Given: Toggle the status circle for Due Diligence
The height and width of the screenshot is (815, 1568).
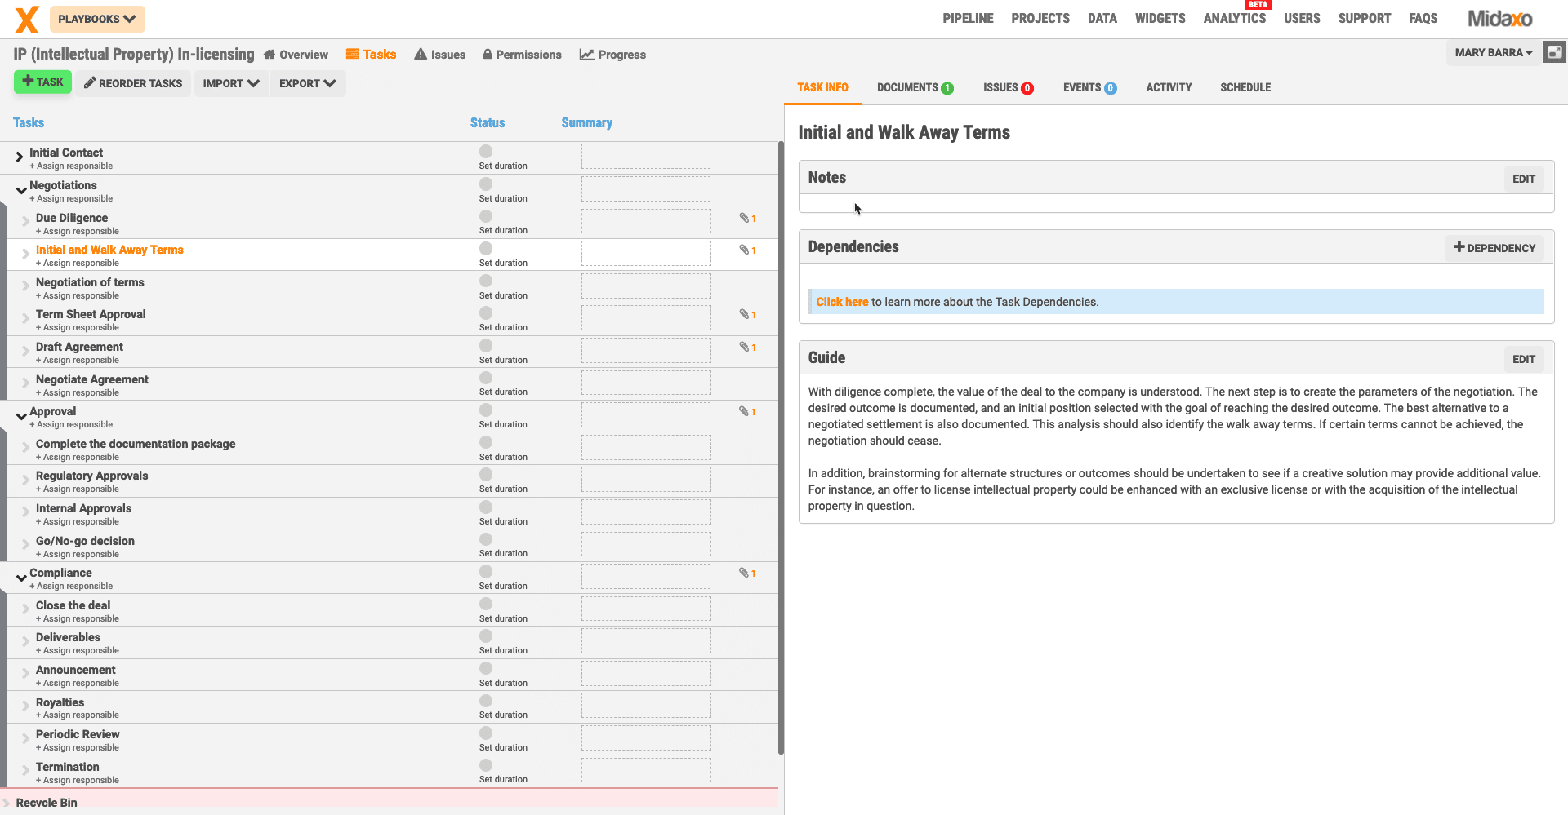Looking at the screenshot, I should click(486, 216).
